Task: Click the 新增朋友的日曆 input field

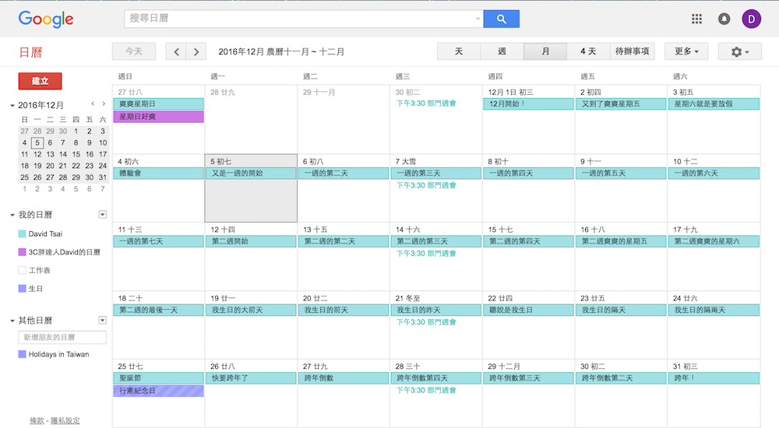Action: pos(62,338)
